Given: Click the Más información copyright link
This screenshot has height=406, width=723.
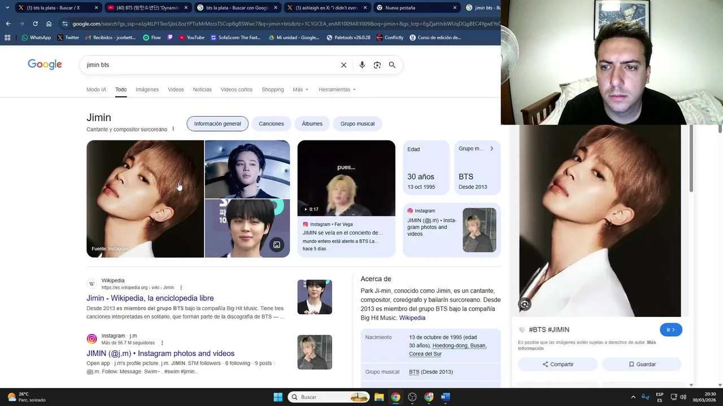Looking at the screenshot, I should click(x=586, y=345).
